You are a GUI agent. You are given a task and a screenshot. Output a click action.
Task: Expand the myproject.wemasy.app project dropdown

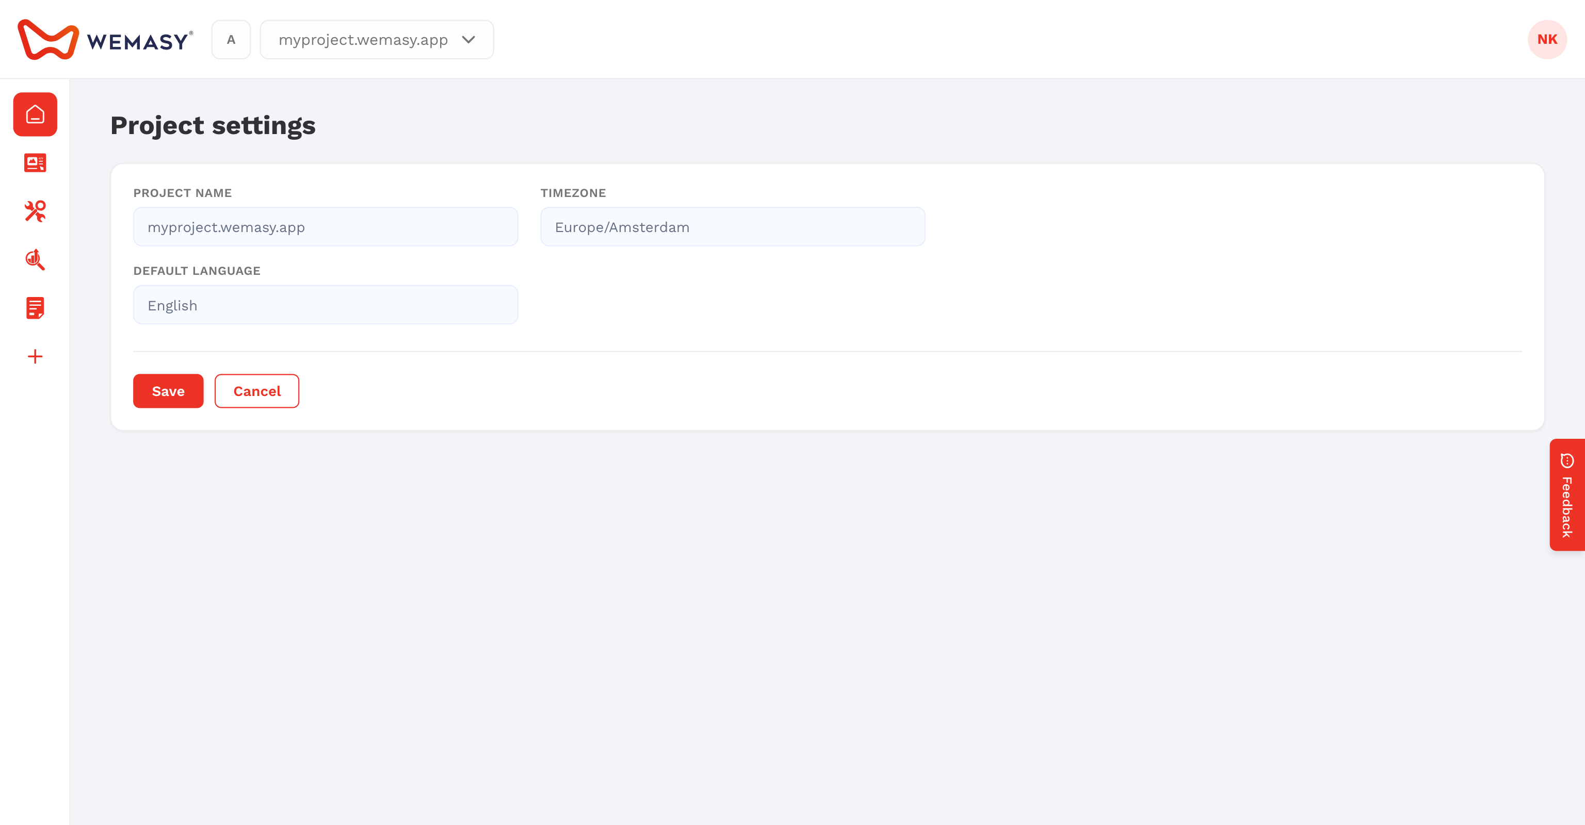pos(377,40)
